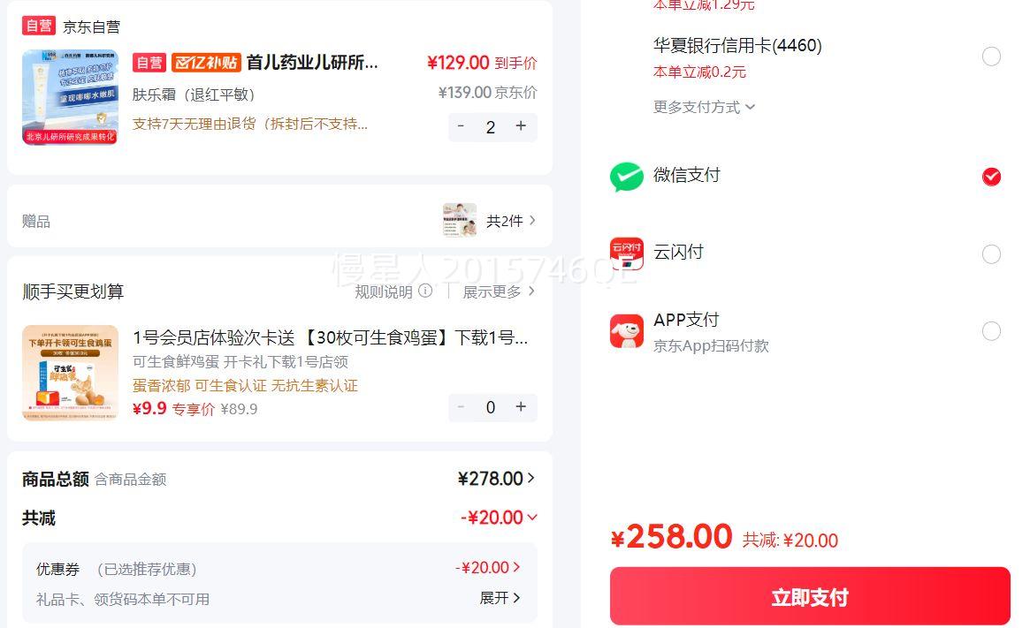Image resolution: width=1030 pixels, height=628 pixels.
Task: Click the JD APP支付 dog icon
Action: (626, 331)
